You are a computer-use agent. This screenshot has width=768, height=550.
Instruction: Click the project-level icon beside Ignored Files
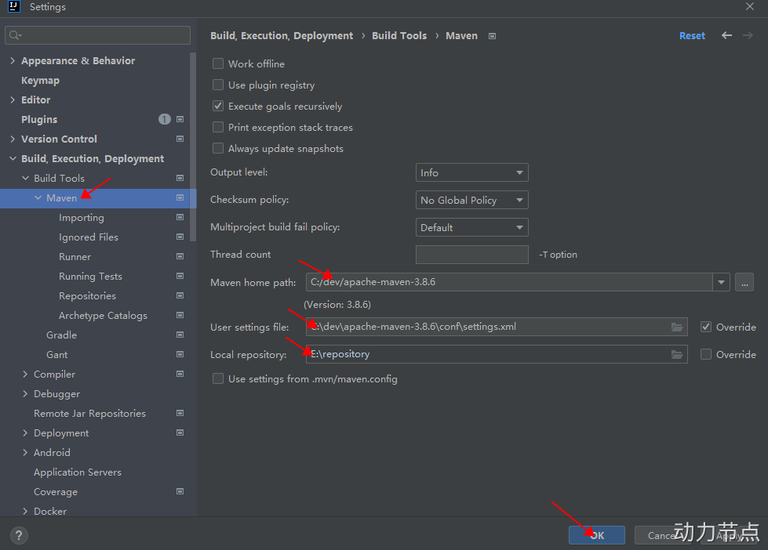point(180,237)
